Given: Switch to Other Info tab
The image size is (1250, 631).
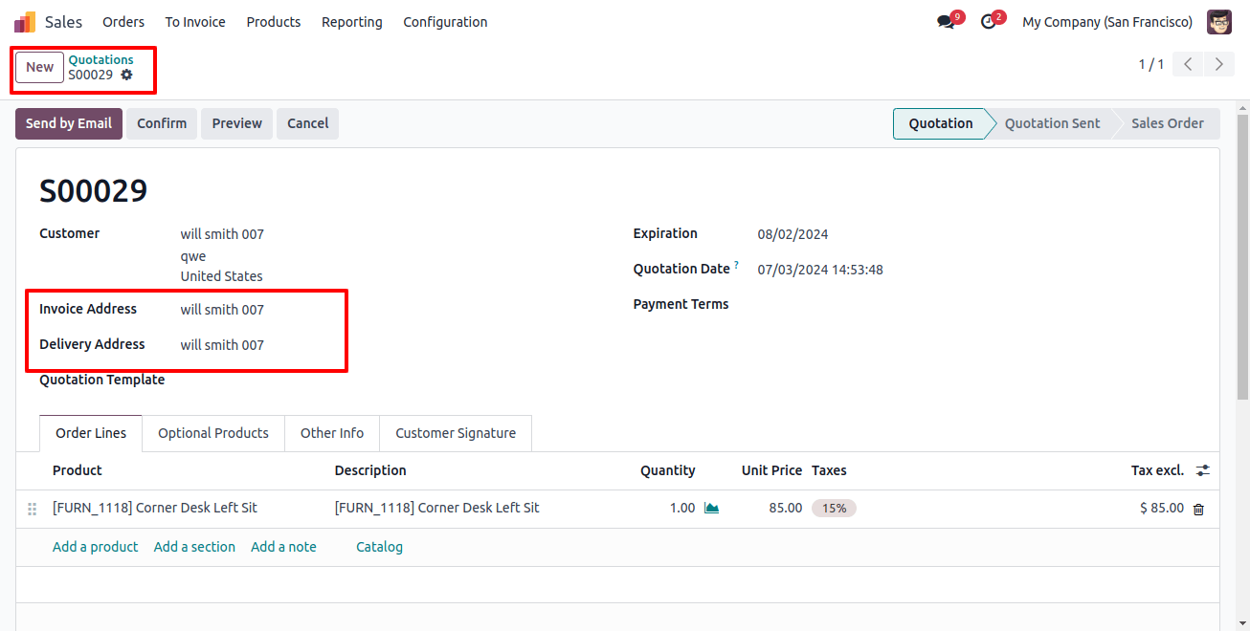Looking at the screenshot, I should [332, 433].
